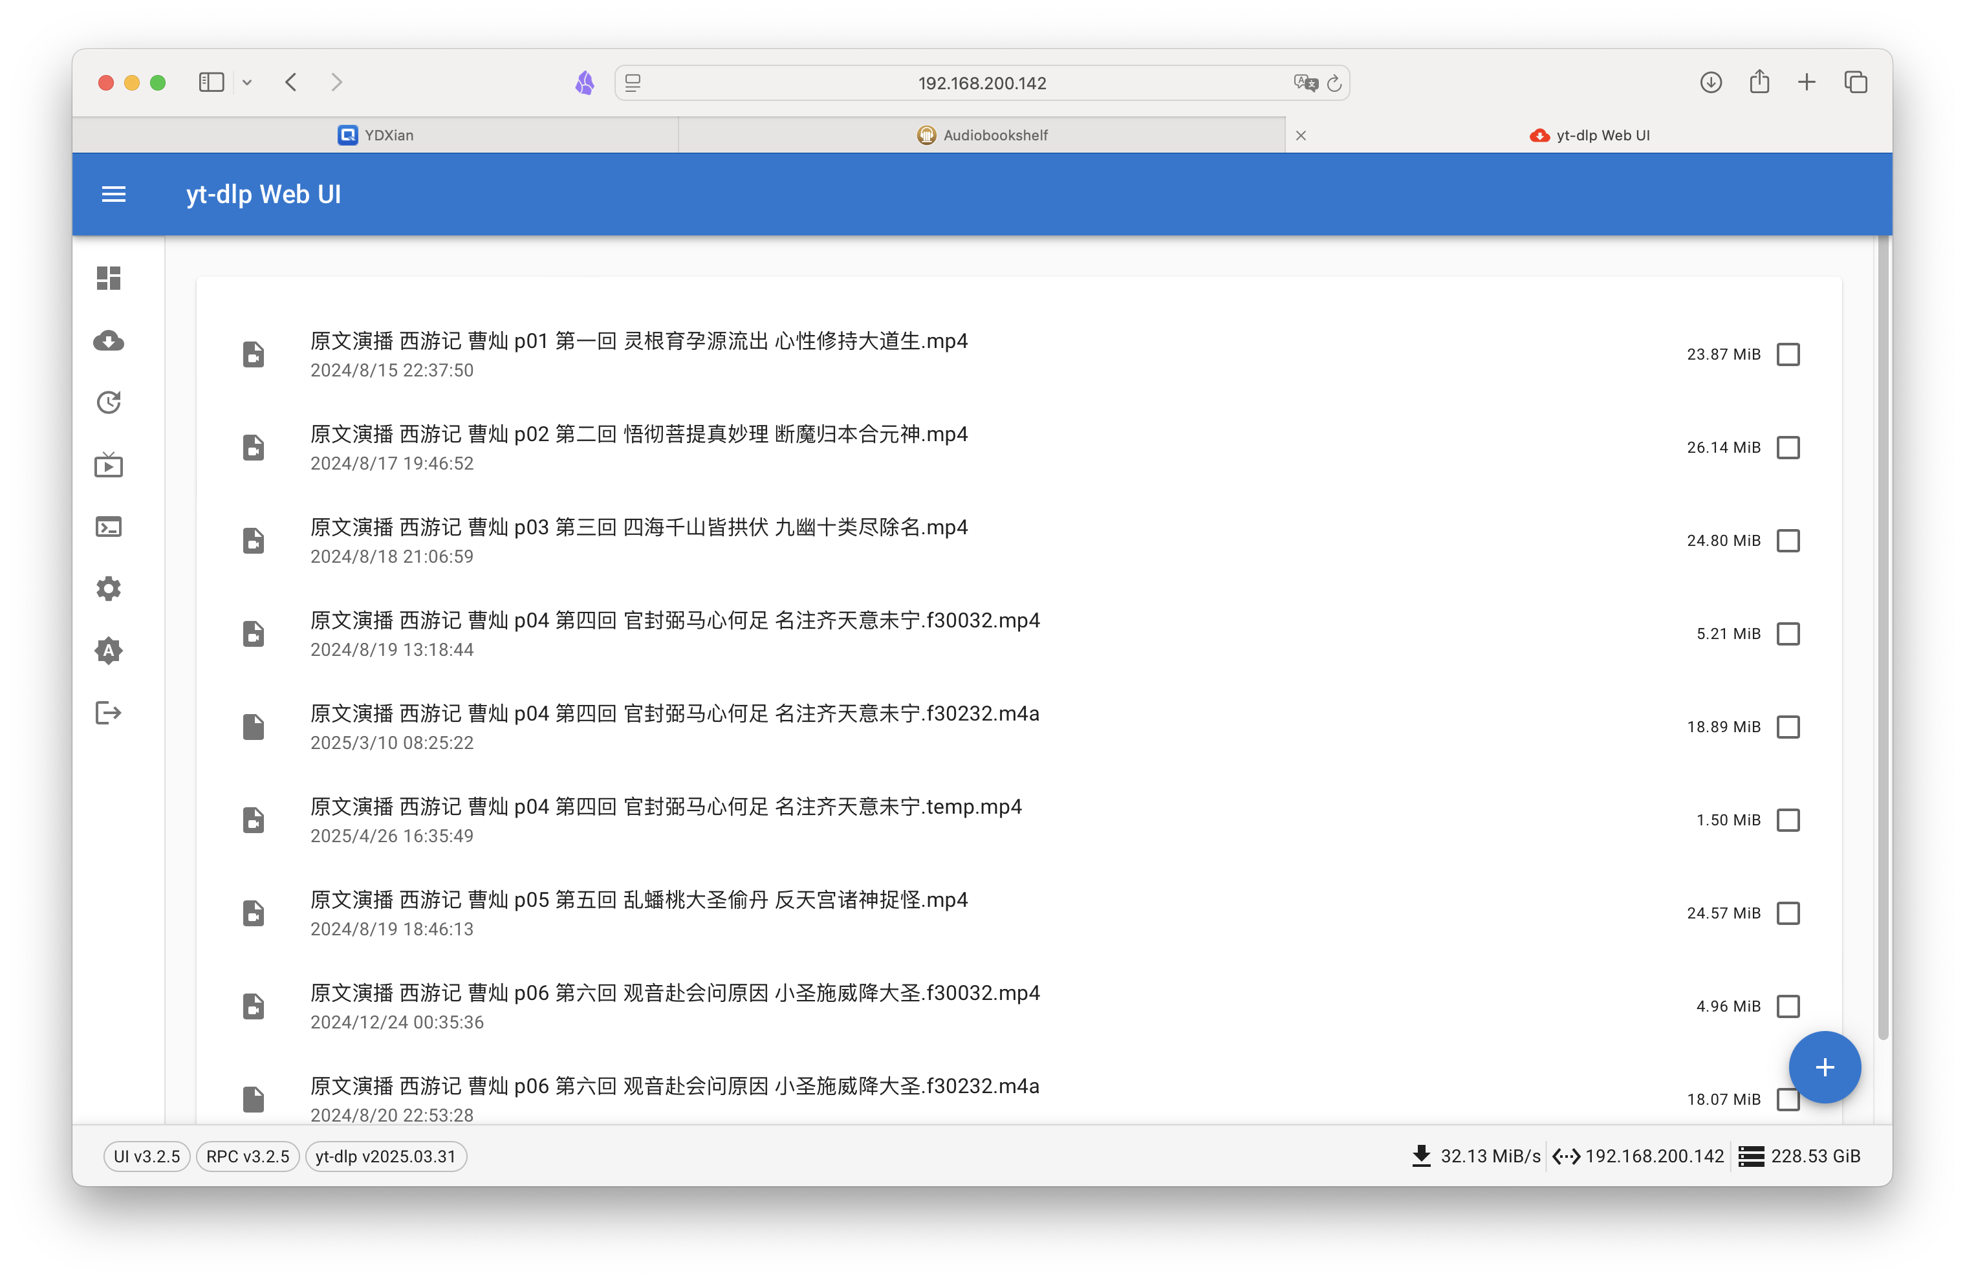Open the cloud download archive icon

pos(108,340)
